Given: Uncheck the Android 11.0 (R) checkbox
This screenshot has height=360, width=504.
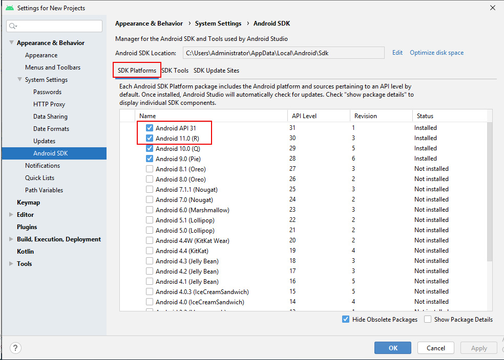Looking at the screenshot, I should point(150,138).
